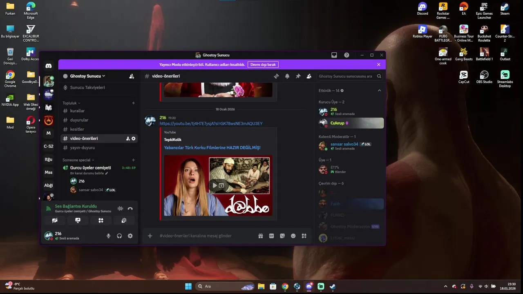Toggle member list visibility
523x294 pixels.
pyautogui.click(x=309, y=76)
